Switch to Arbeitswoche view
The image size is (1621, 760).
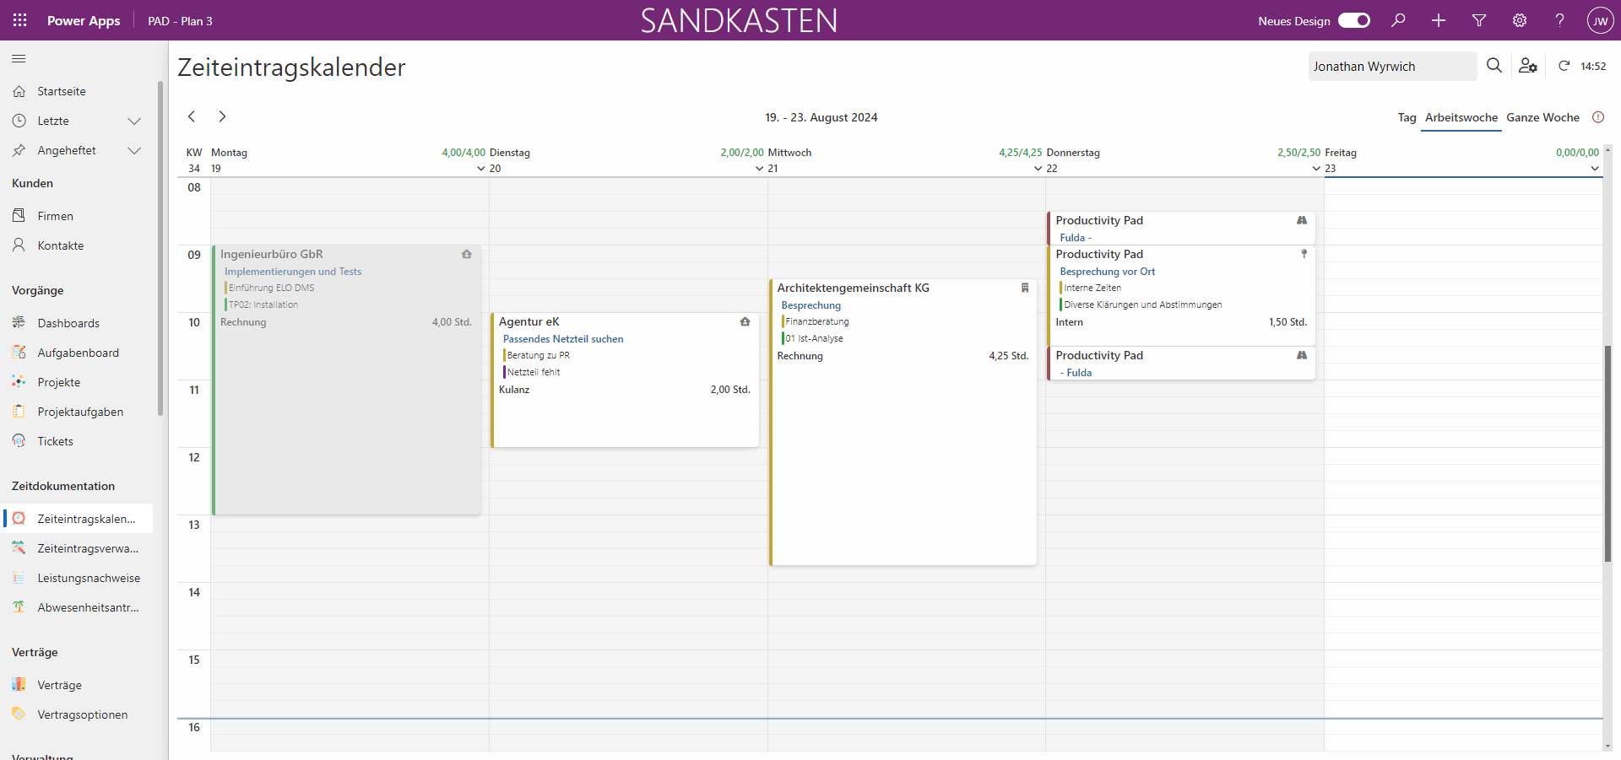click(x=1461, y=118)
